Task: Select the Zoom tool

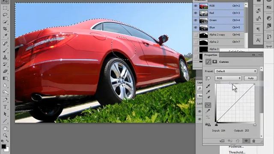Action: (x=5, y=135)
